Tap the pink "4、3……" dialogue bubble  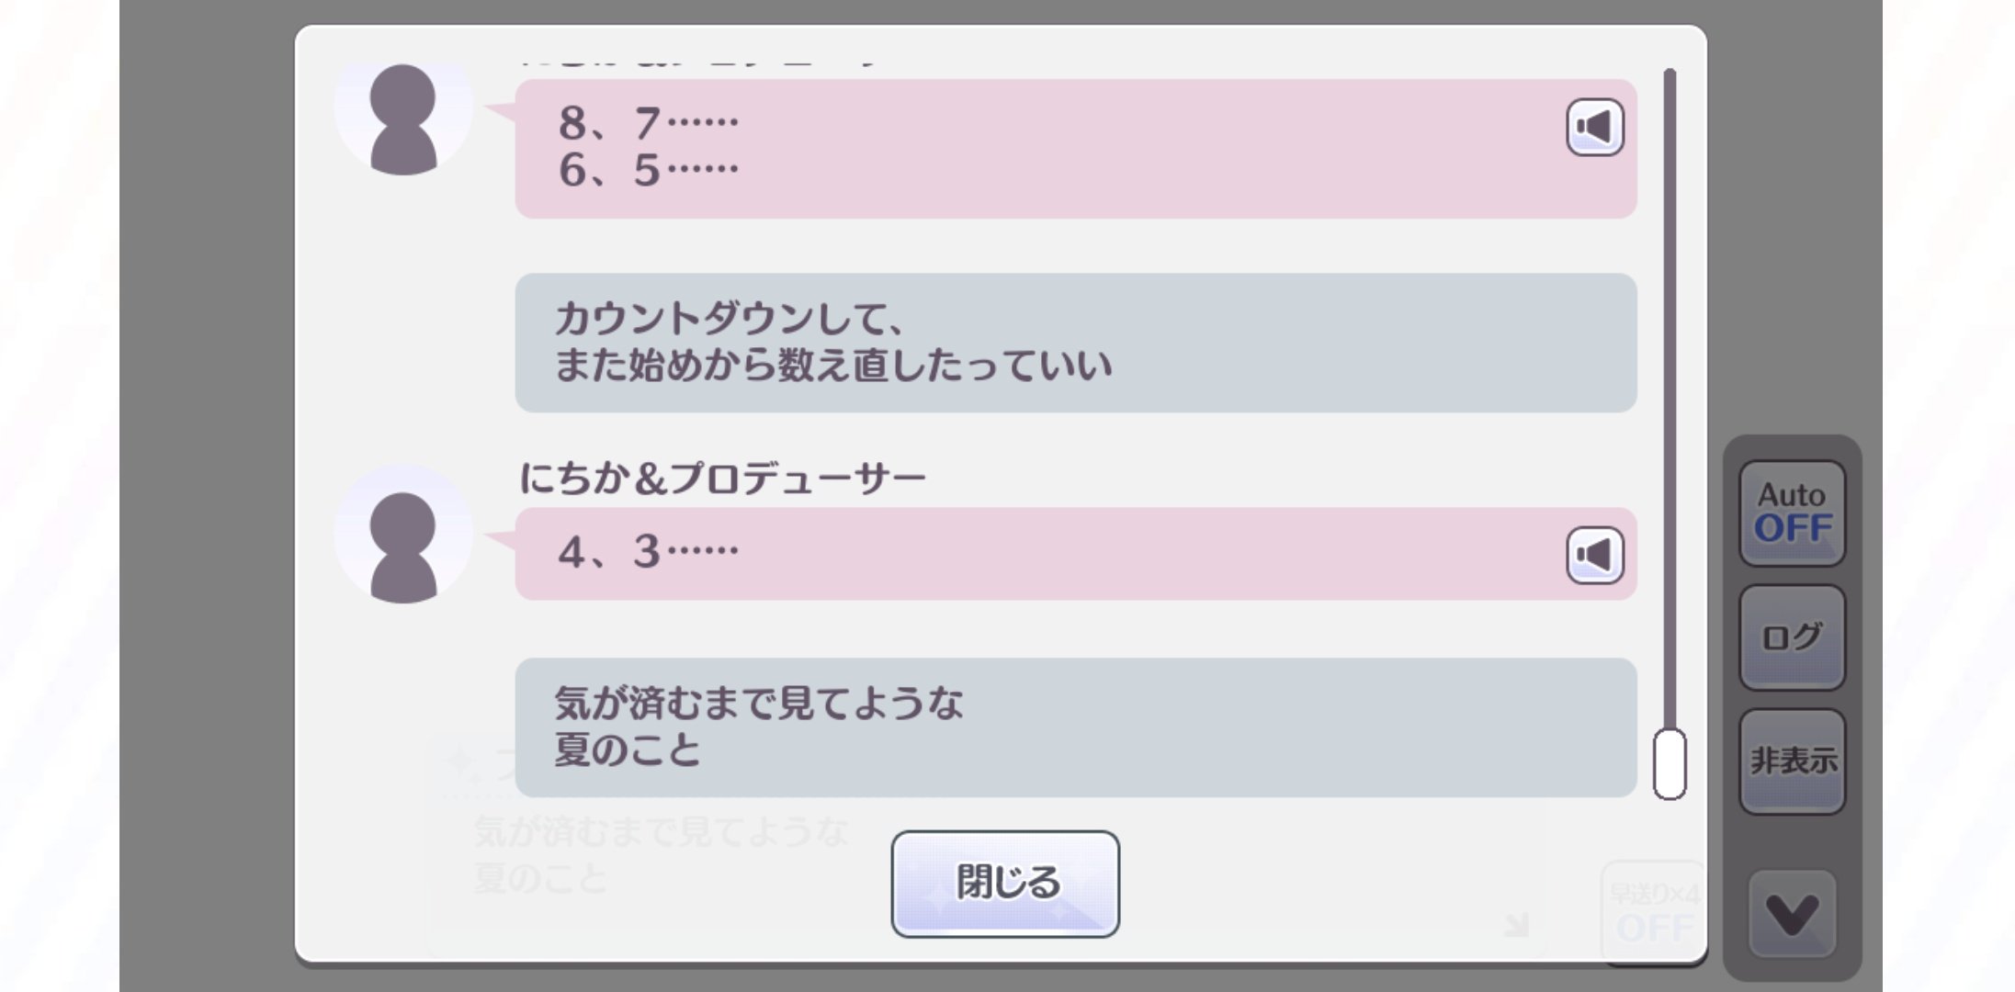pos(1011,554)
